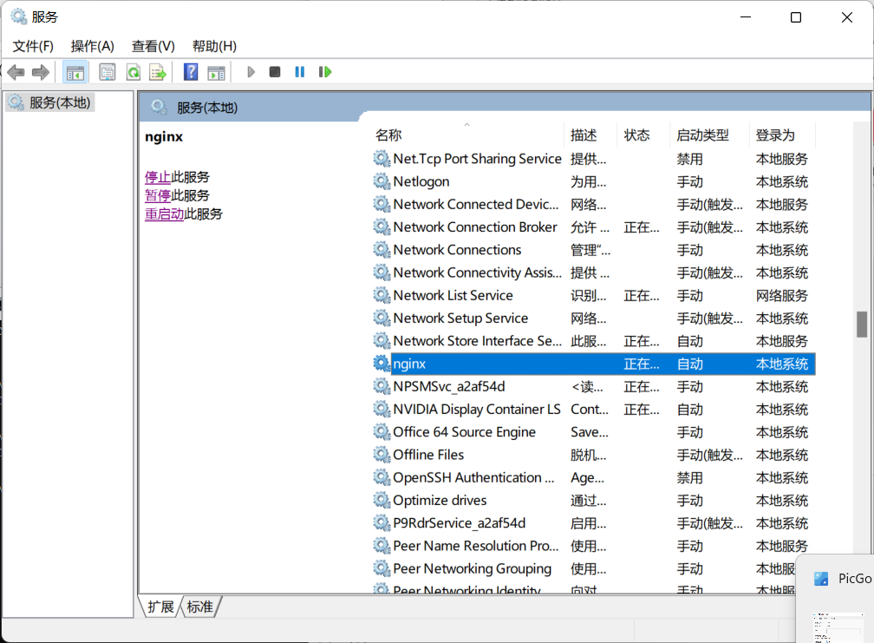Click the gear icon beside Netlogon
The width and height of the screenshot is (874, 643).
coord(382,181)
